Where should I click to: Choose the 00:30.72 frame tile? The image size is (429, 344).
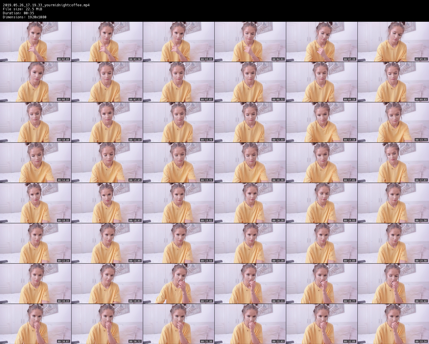(107, 324)
